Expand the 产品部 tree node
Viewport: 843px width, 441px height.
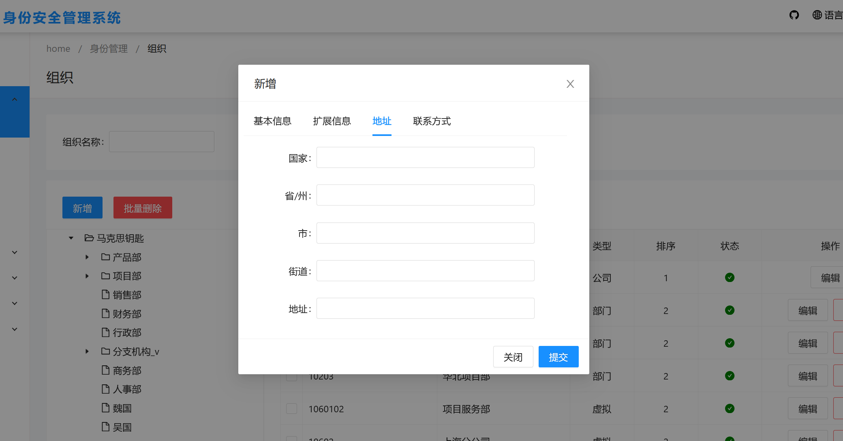click(87, 257)
